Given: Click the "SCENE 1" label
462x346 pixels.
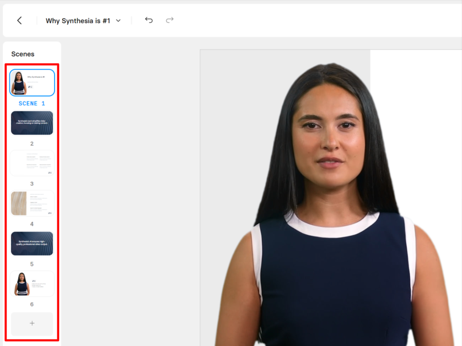Looking at the screenshot, I should [x=32, y=104].
